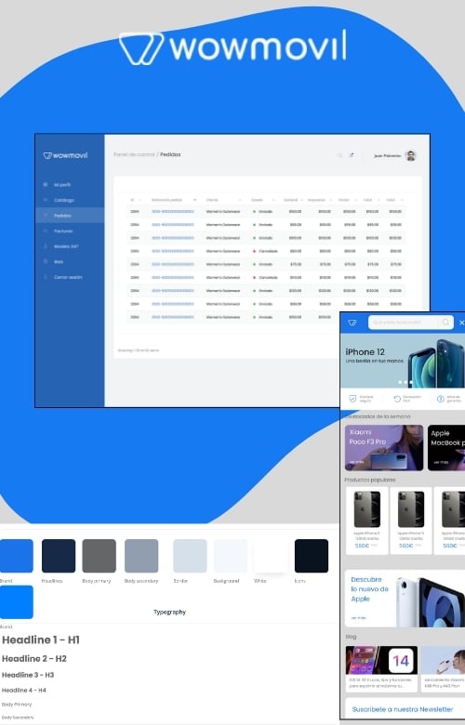Pick the Icons near-black swatch
This screenshot has height=725, width=465.
(x=312, y=555)
